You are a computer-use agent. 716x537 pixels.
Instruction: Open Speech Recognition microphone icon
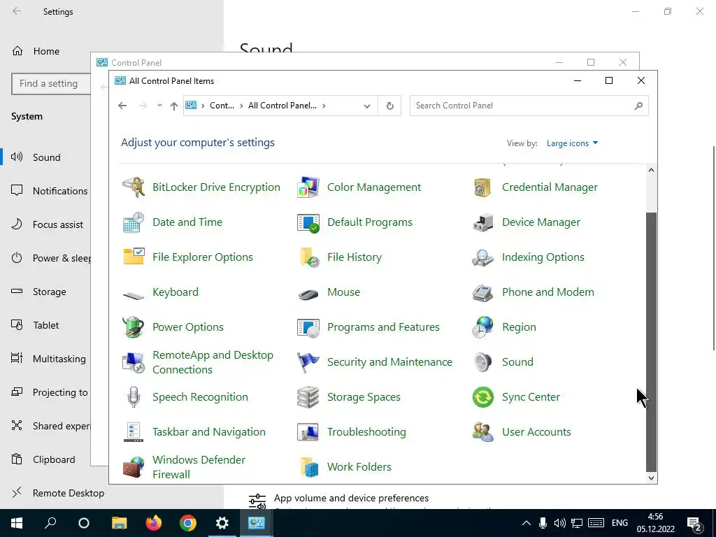134,397
